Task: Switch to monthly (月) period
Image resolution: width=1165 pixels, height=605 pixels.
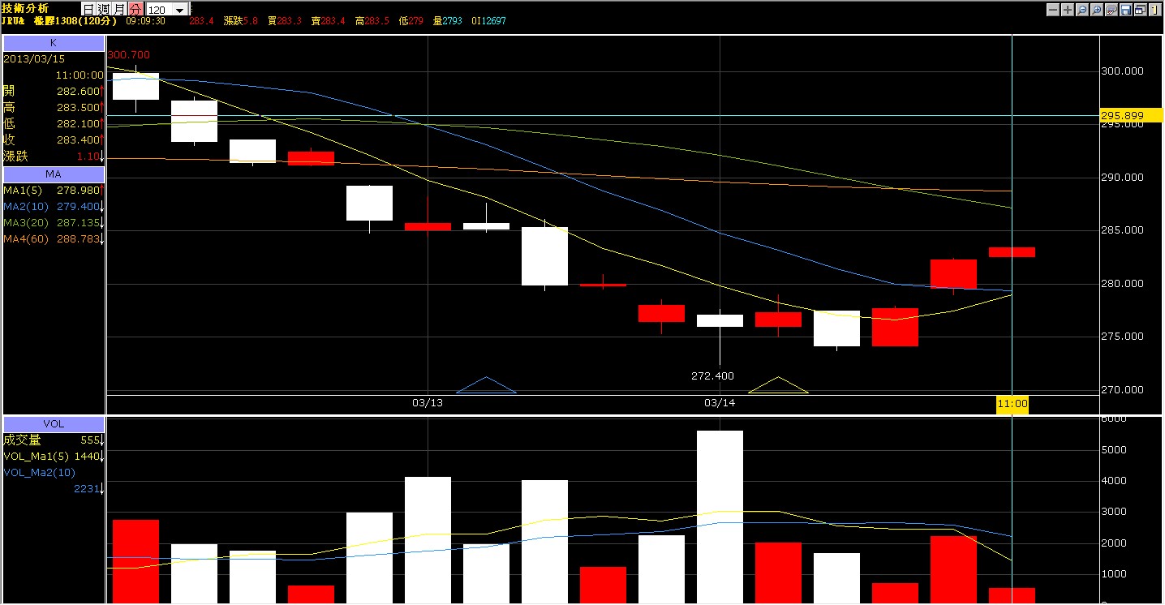Action: click(119, 9)
